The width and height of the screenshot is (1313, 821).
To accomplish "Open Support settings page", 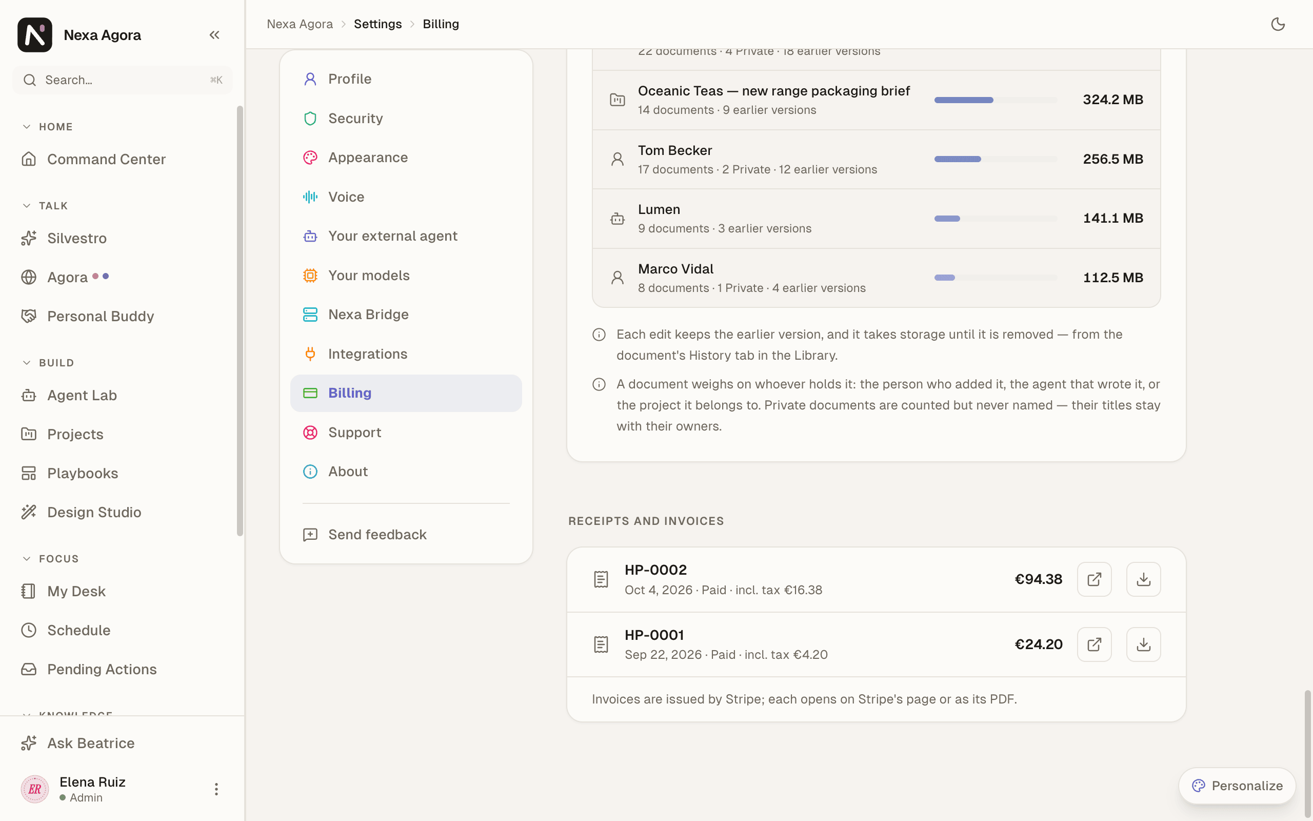I will pos(406,432).
